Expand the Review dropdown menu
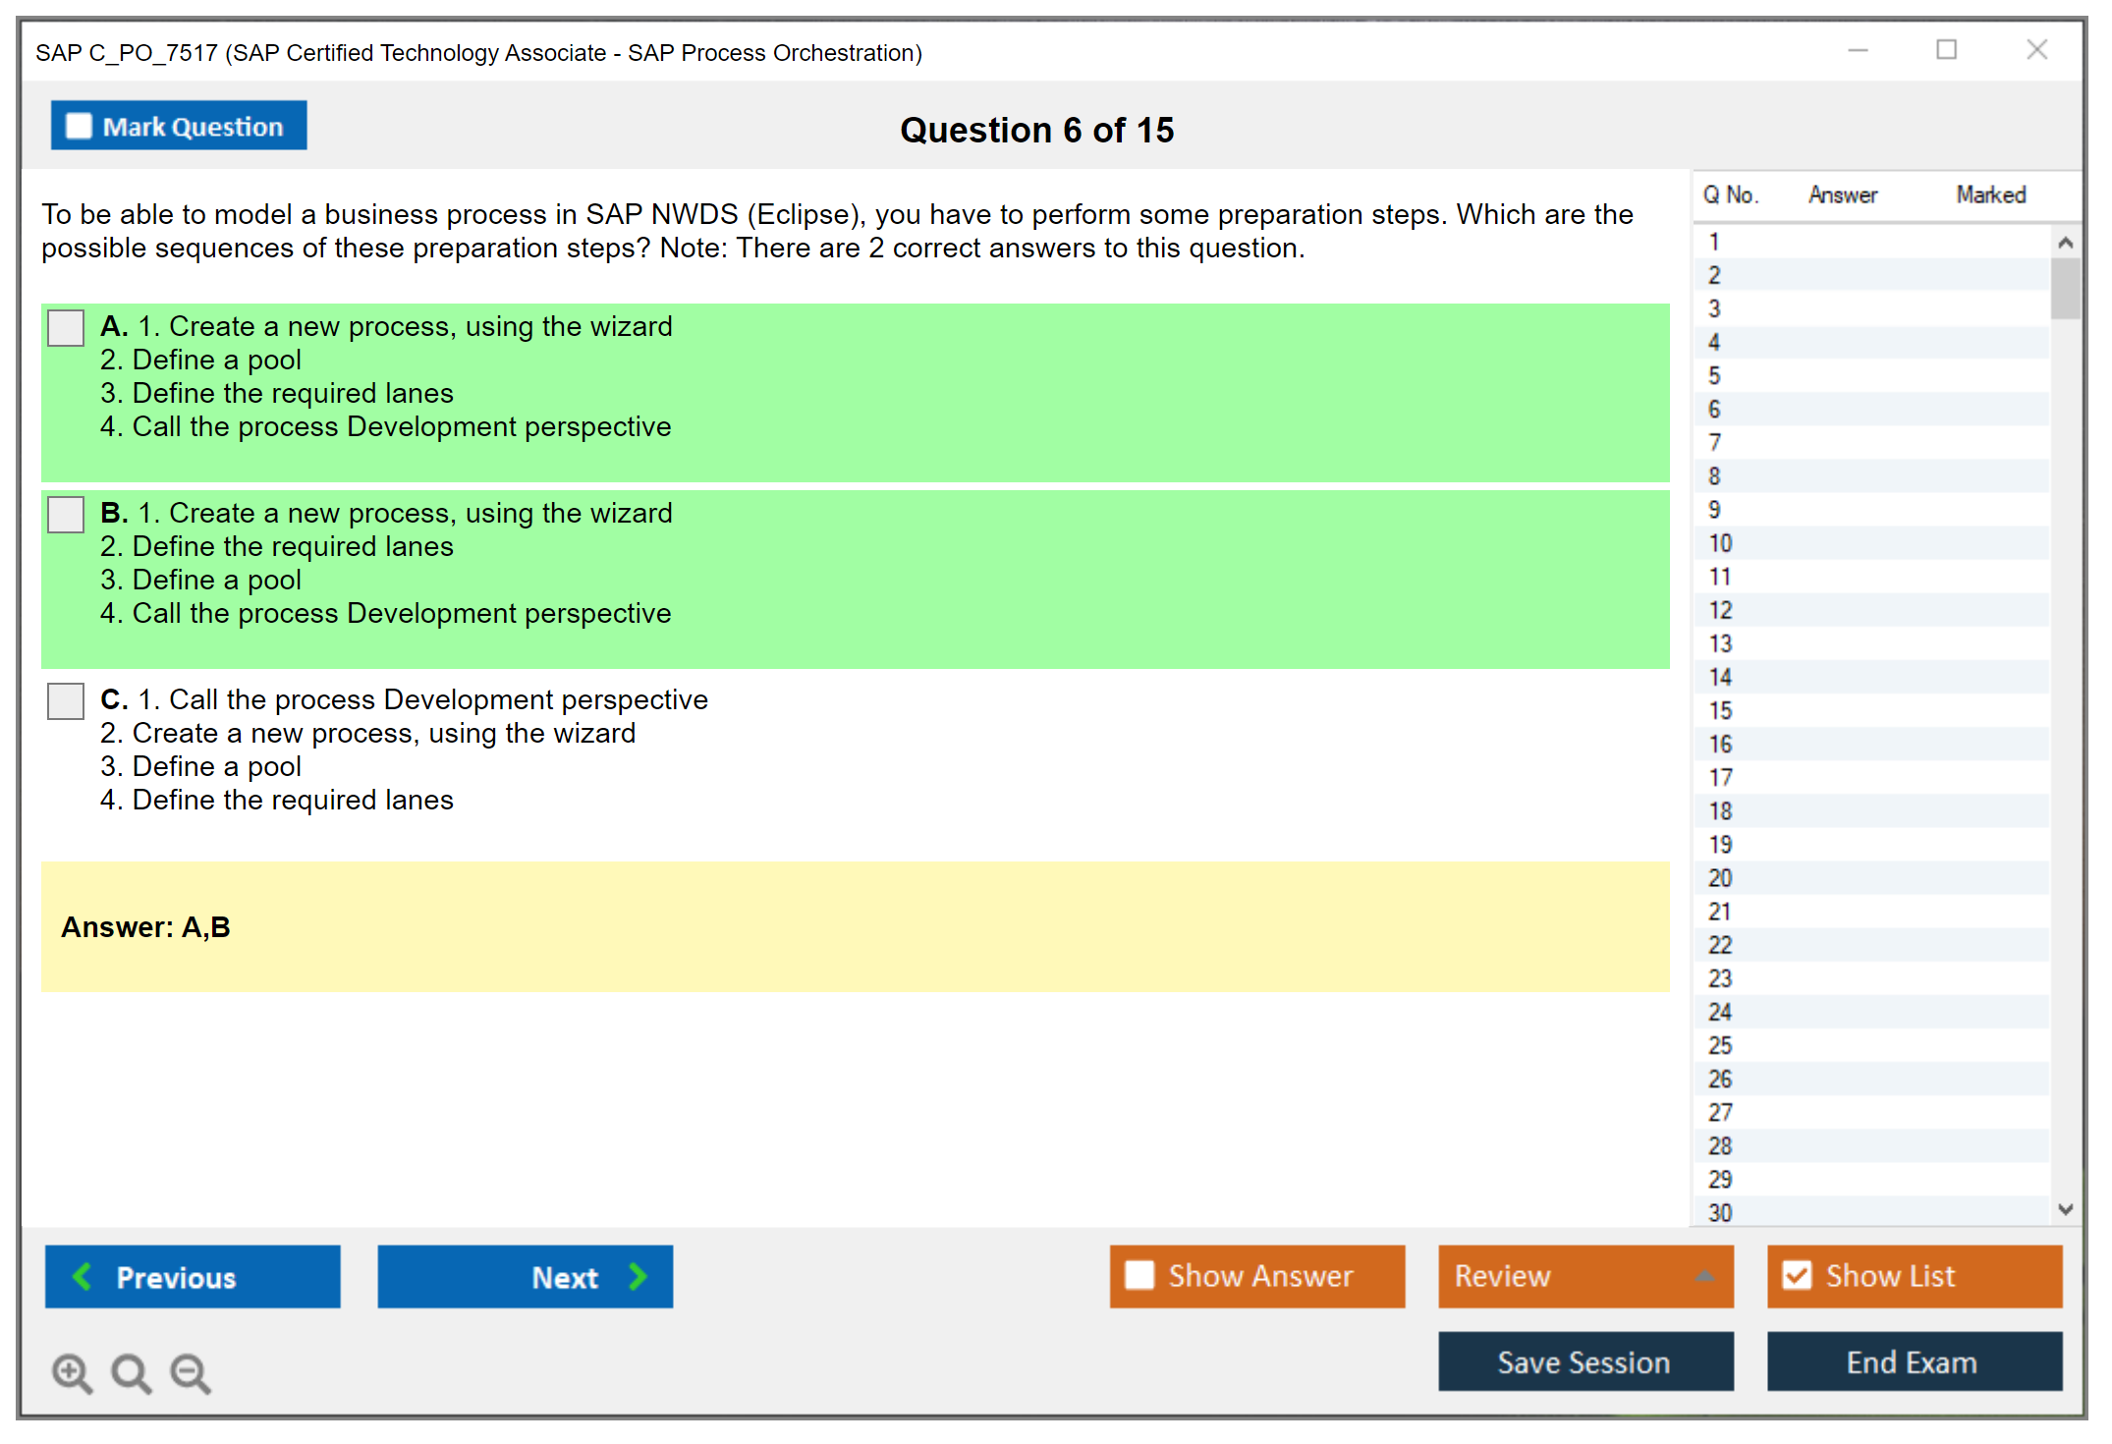Image resolution: width=2112 pixels, height=1444 pixels. (1704, 1275)
